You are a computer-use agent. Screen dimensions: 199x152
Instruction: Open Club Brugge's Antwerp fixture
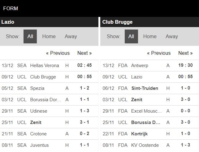[141, 66]
